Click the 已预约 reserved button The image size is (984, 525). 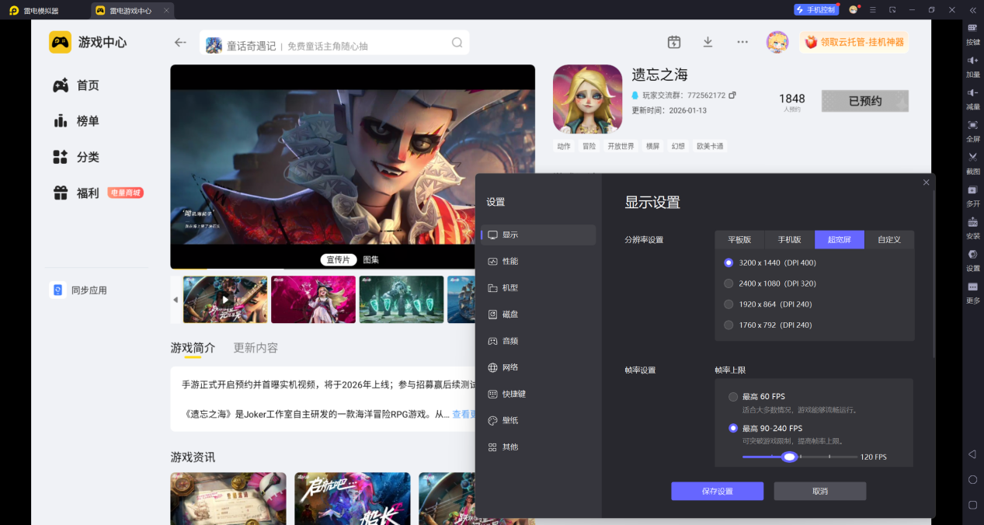[x=864, y=101]
